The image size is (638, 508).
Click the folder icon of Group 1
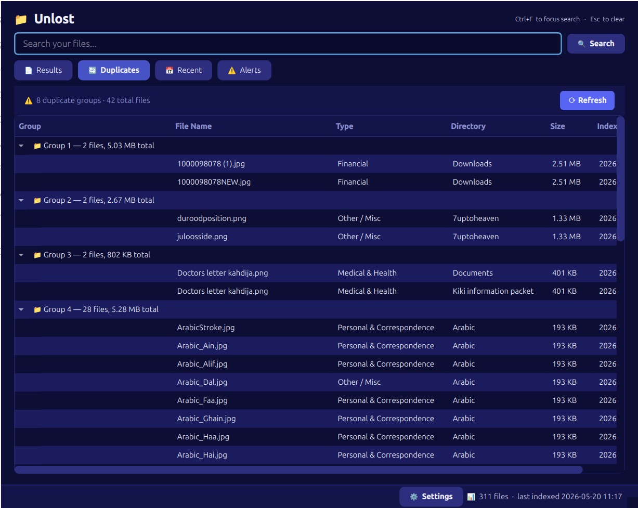tap(37, 146)
